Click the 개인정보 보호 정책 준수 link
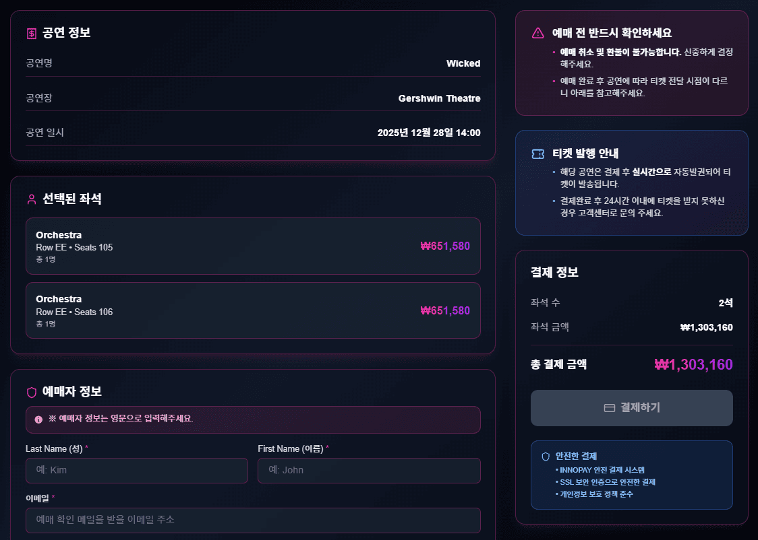The width and height of the screenshot is (758, 540). [x=596, y=494]
